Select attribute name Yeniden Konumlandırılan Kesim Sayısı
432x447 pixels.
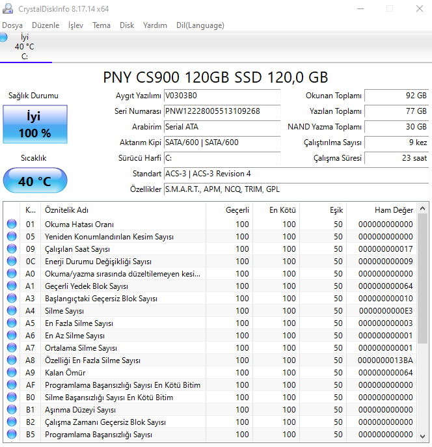[109, 237]
